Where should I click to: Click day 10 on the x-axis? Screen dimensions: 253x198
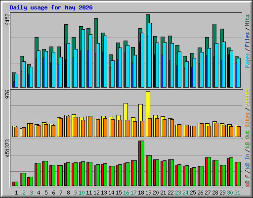[82, 193]
